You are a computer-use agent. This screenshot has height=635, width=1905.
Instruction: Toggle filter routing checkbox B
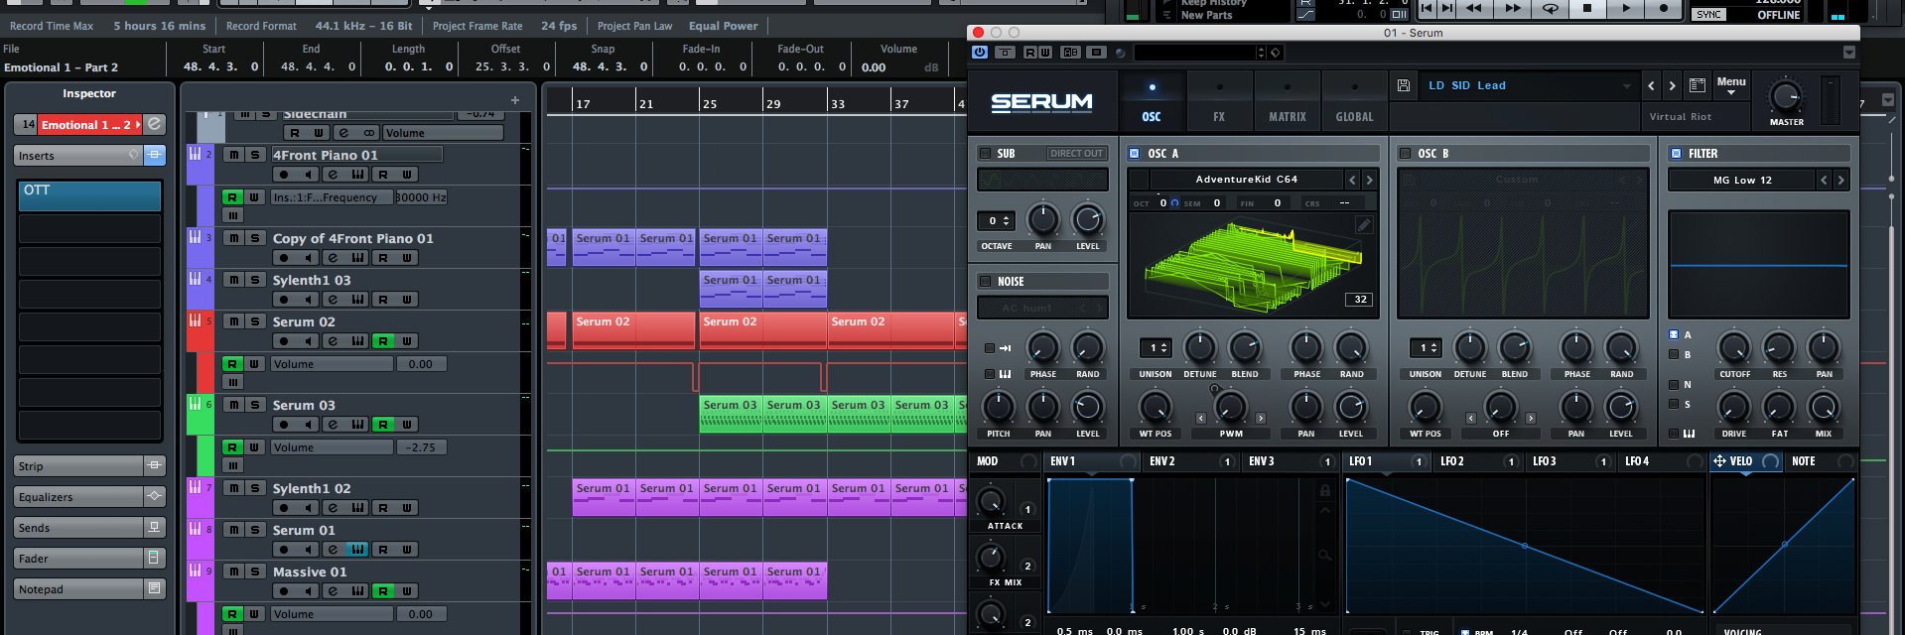[x=1674, y=354]
